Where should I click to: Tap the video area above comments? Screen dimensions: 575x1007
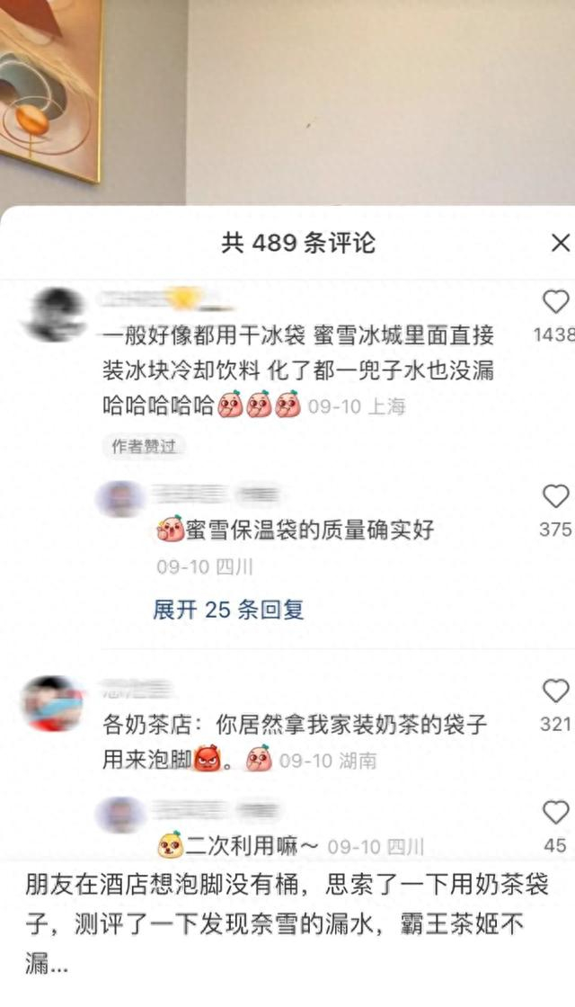[x=287, y=102]
